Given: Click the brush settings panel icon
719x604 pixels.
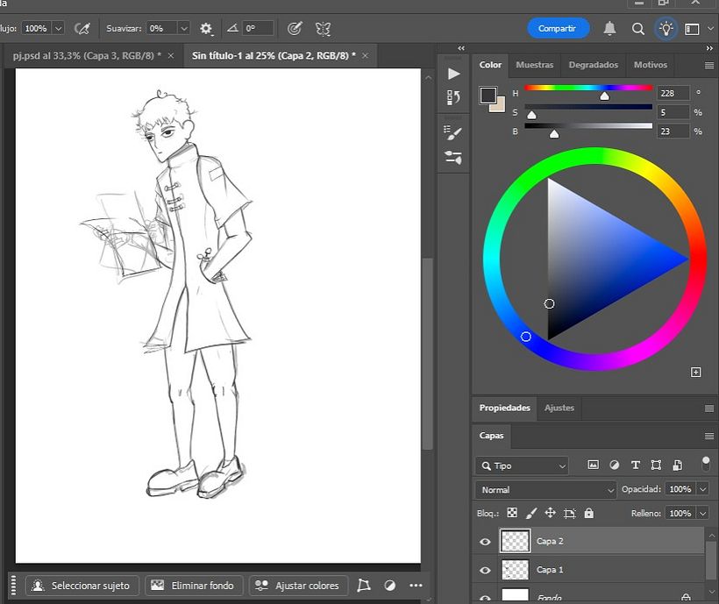Looking at the screenshot, I should [453, 132].
